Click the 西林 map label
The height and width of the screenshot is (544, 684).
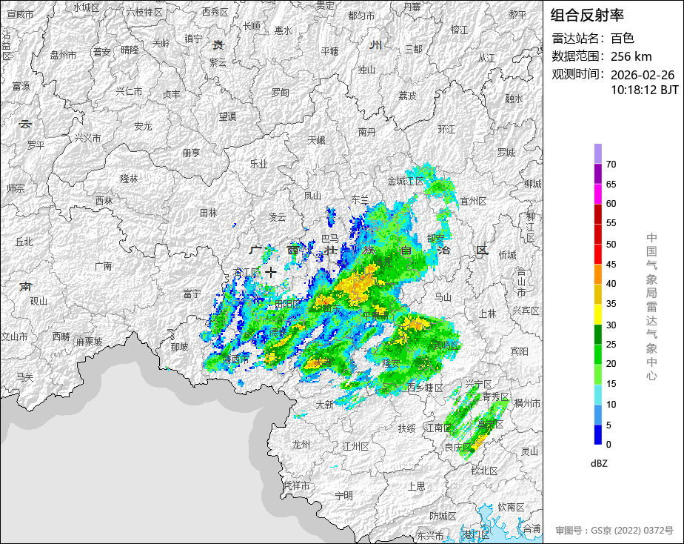pyautogui.click(x=104, y=201)
